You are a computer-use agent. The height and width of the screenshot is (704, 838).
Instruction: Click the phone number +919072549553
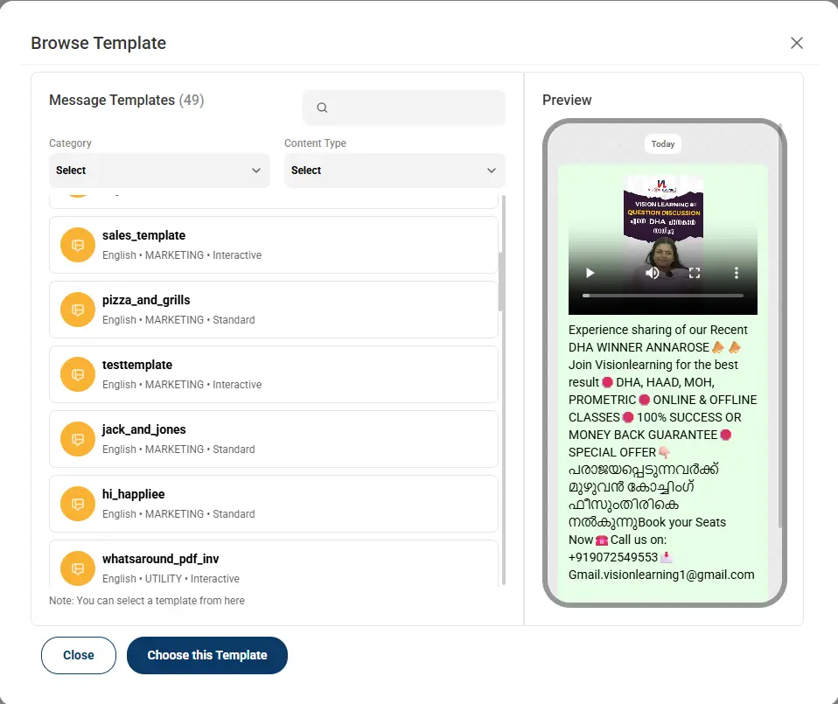click(x=613, y=557)
